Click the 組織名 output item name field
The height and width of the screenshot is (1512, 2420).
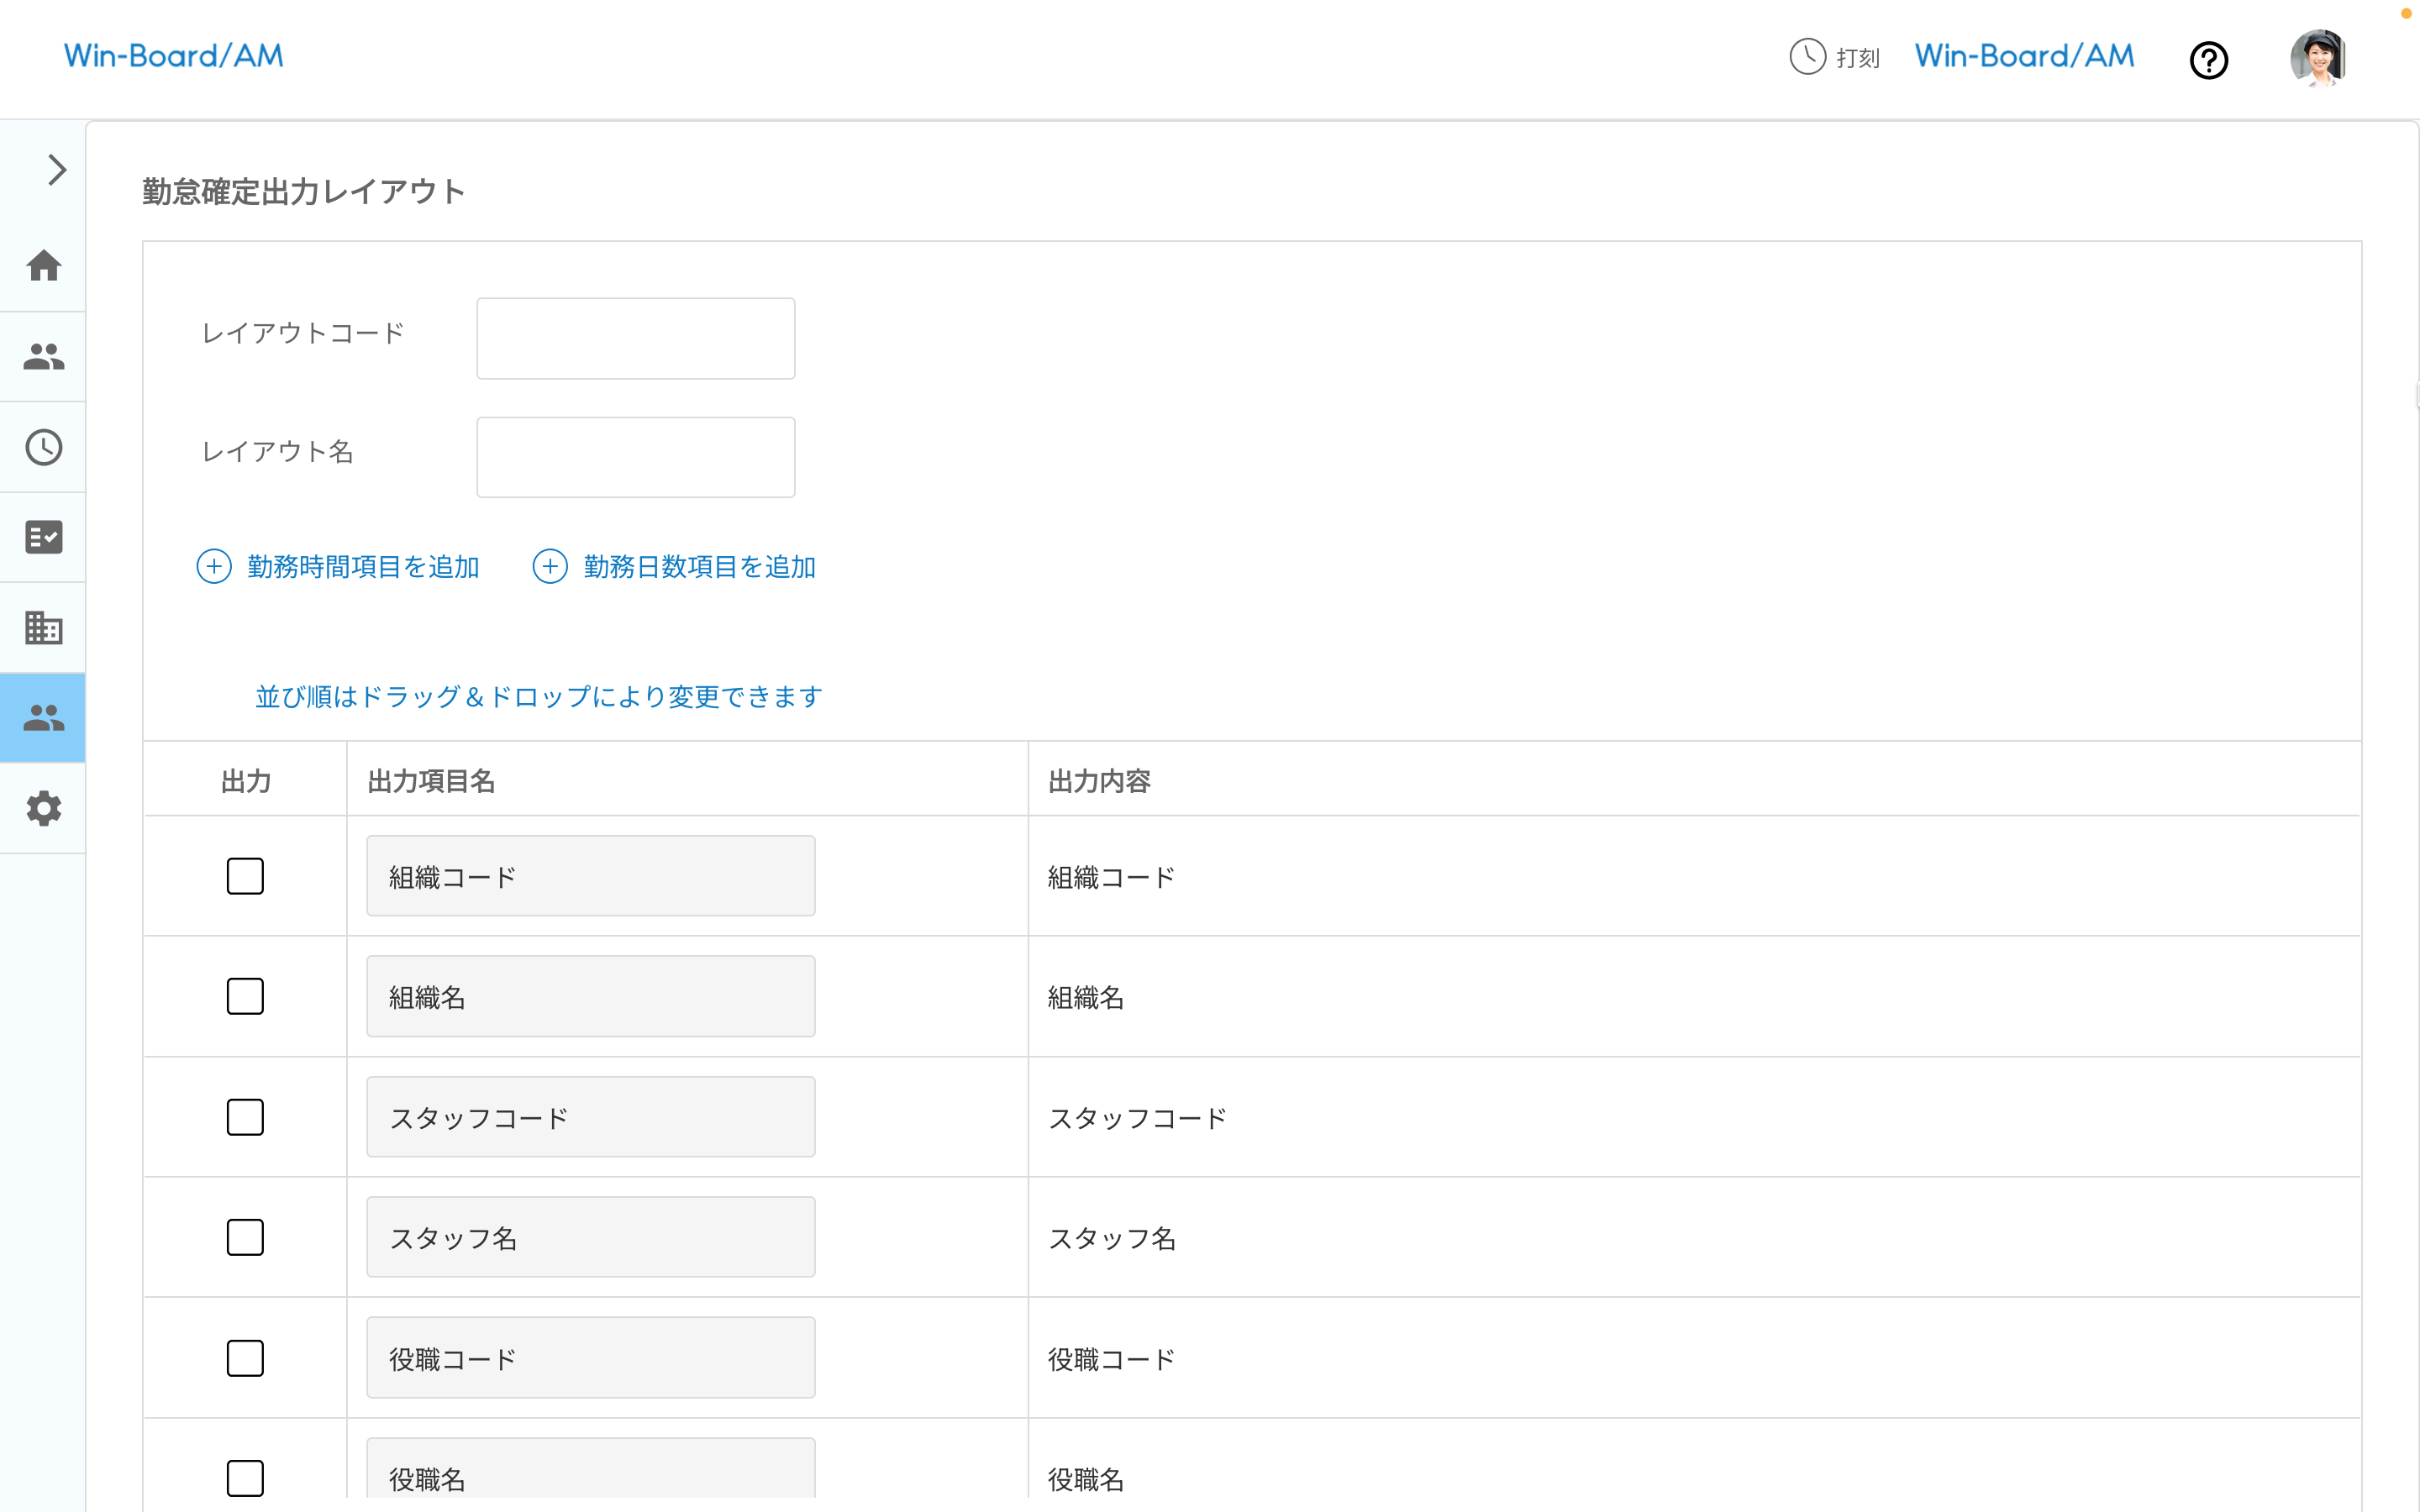[x=590, y=996]
